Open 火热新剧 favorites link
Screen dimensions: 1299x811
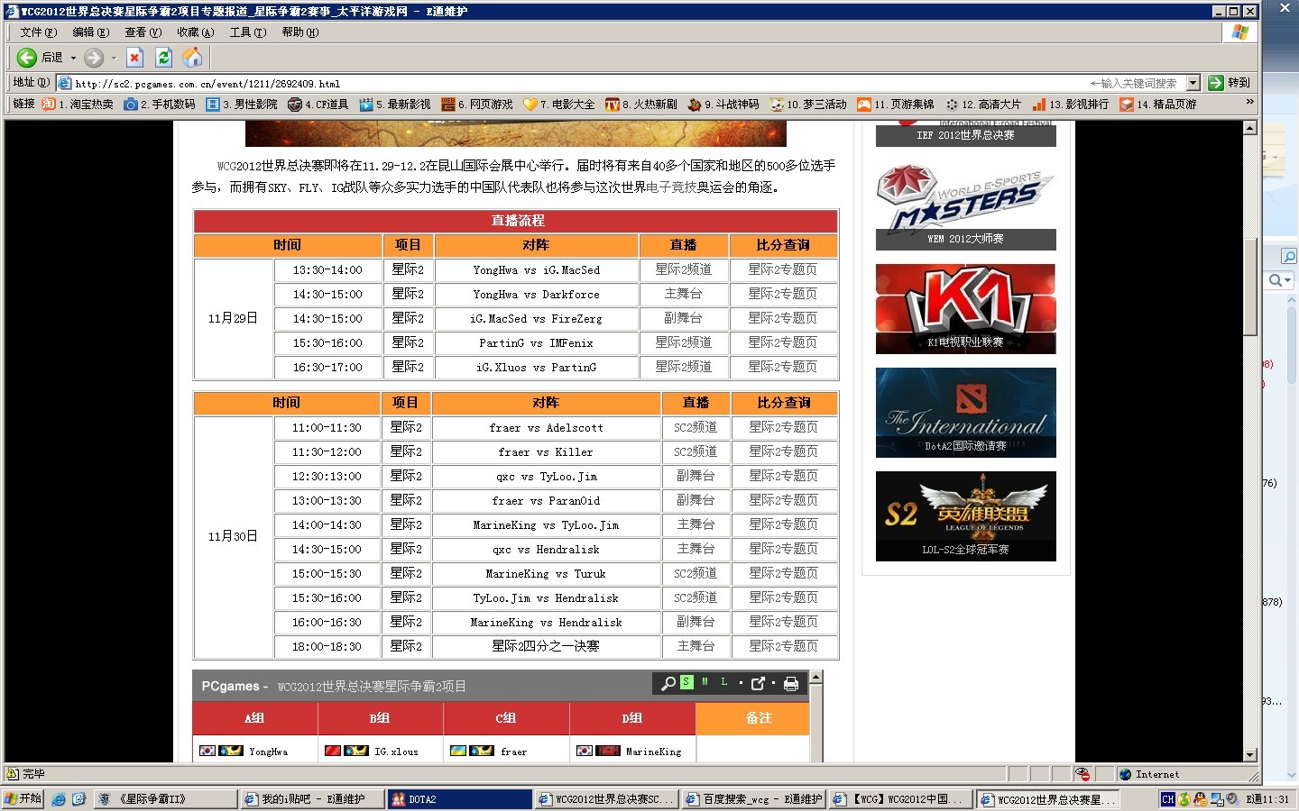(x=641, y=105)
